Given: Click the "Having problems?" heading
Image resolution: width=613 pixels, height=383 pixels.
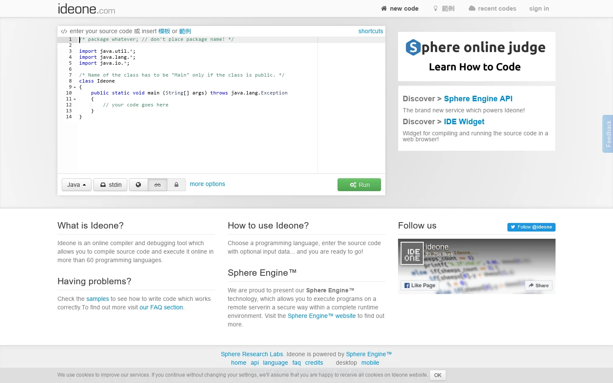Looking at the screenshot, I should pyautogui.click(x=95, y=281).
